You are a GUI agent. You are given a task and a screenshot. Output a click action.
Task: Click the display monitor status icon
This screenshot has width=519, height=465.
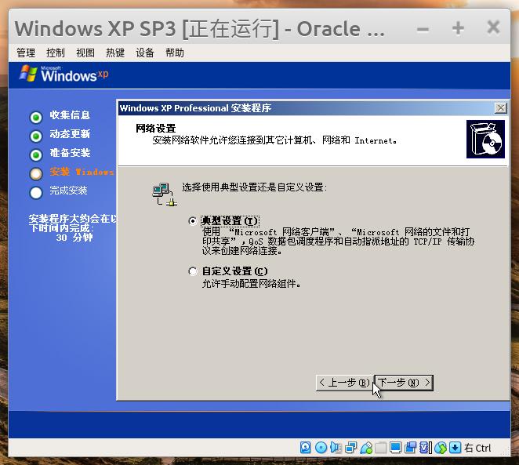click(x=395, y=448)
